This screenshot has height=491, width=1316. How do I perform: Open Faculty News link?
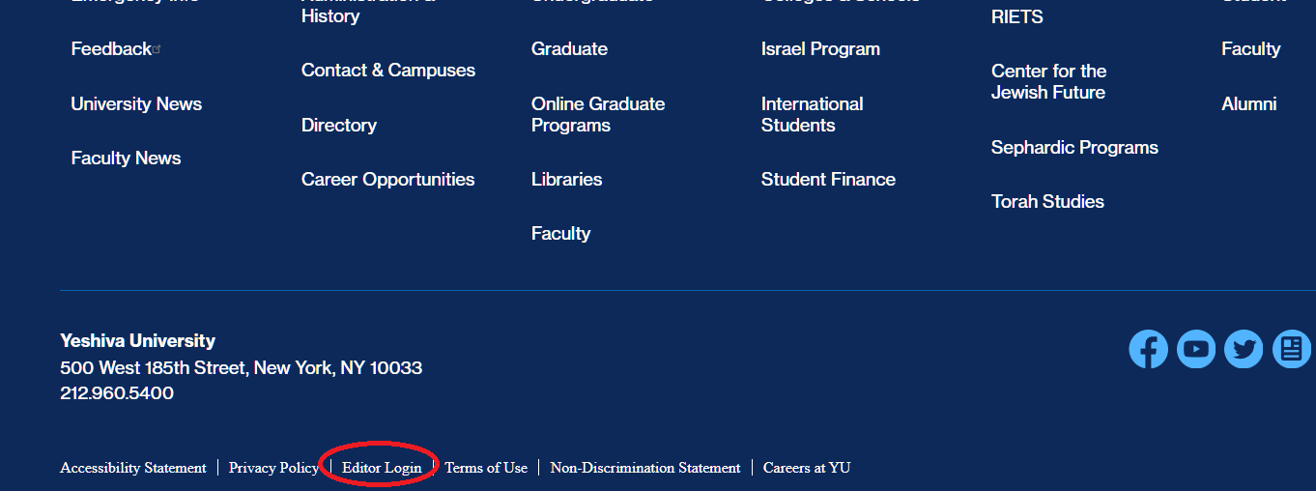click(x=126, y=159)
